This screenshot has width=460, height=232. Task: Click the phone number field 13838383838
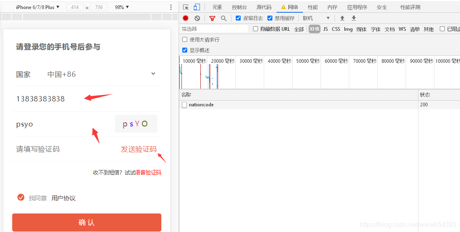tap(87, 99)
